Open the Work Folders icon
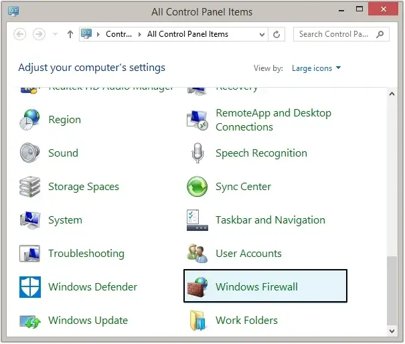The height and width of the screenshot is (344, 405). click(x=197, y=321)
